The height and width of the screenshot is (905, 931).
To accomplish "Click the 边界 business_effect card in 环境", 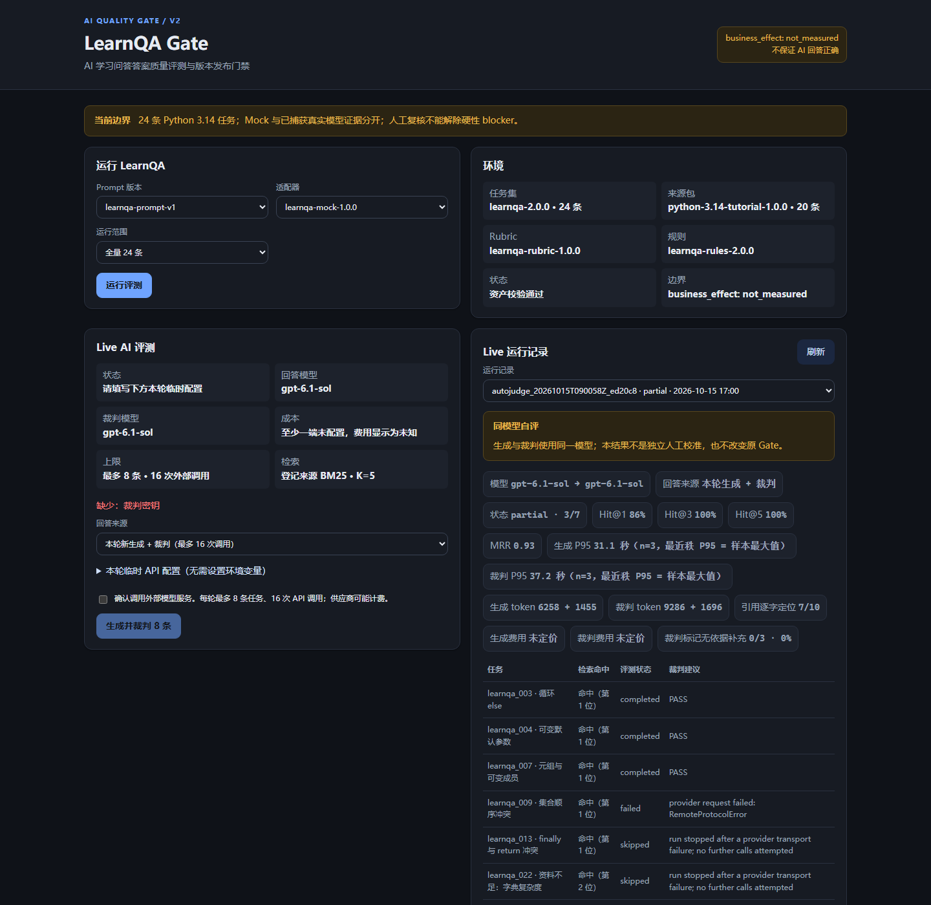I will coord(747,287).
